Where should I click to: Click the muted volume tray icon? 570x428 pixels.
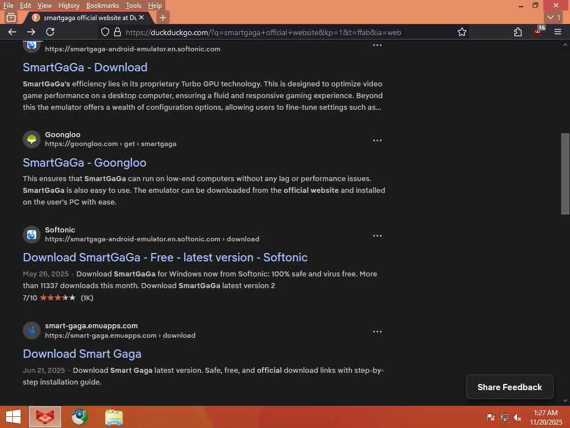(517, 417)
